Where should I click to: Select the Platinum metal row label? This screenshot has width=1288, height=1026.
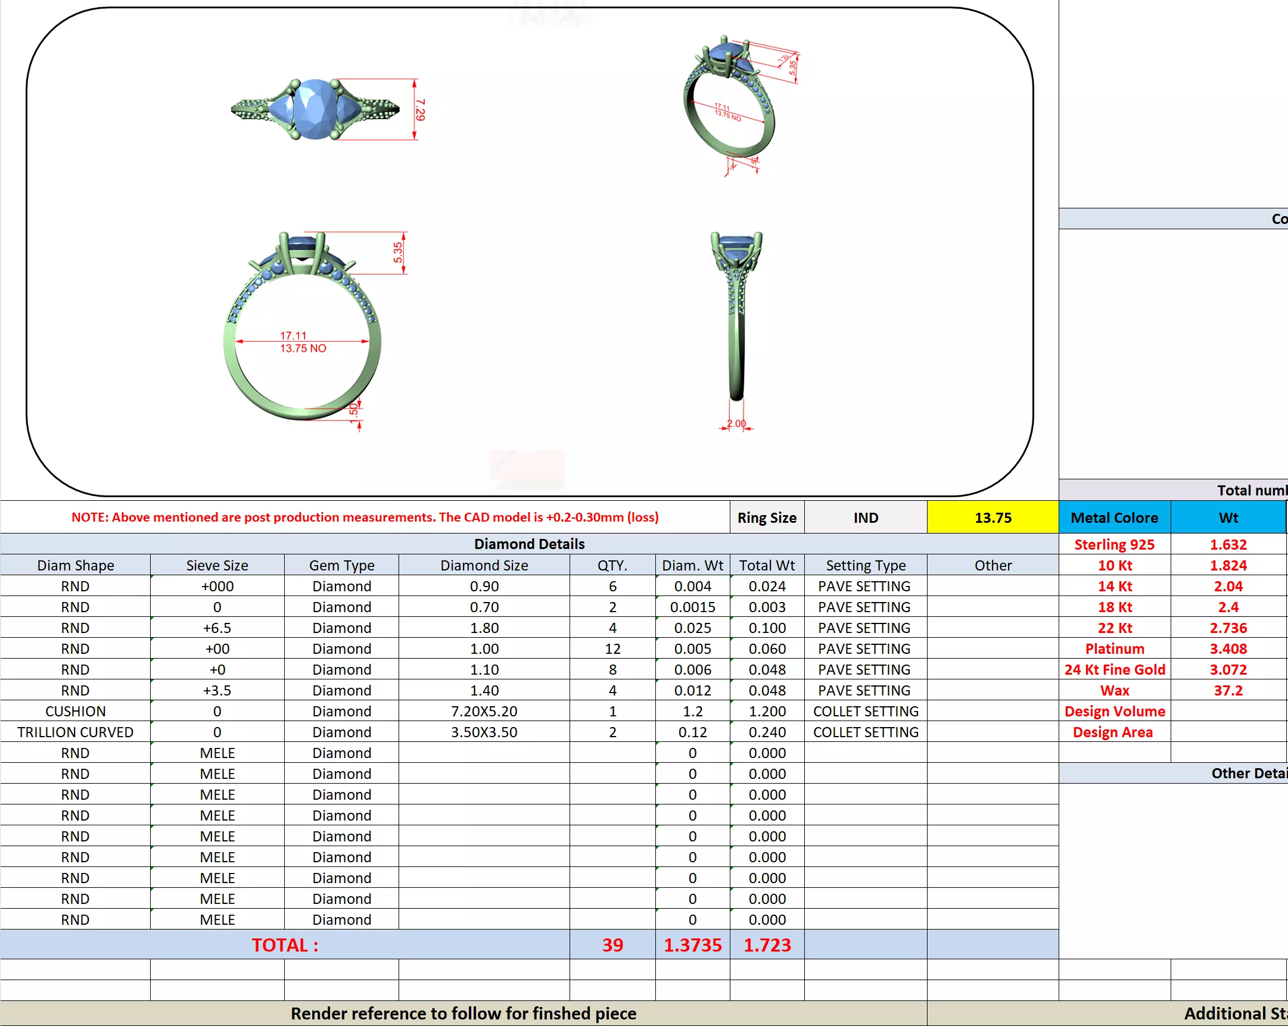(x=1114, y=648)
